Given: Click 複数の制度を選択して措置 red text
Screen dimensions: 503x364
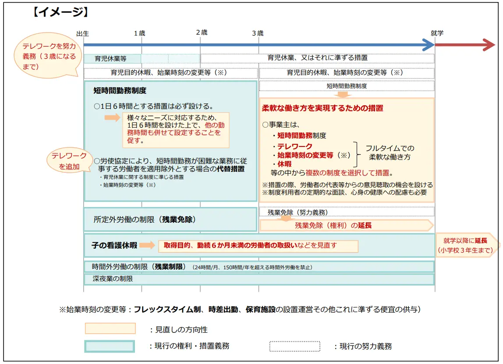Looking at the screenshot, I should pyautogui.click(x=347, y=173).
